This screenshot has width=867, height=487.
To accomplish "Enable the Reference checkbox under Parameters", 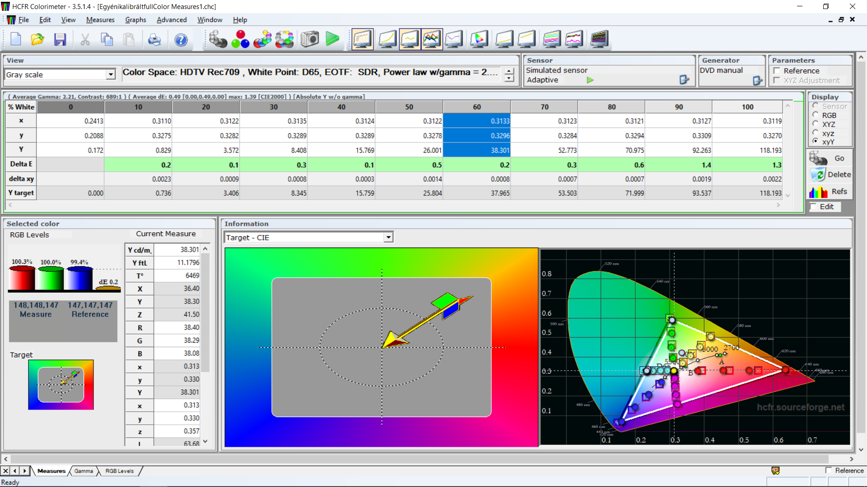I will click(x=777, y=71).
